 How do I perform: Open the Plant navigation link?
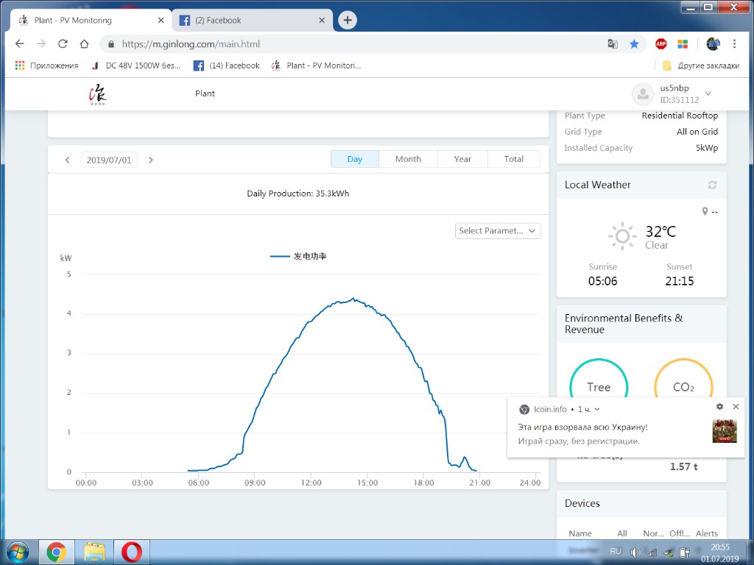click(205, 93)
